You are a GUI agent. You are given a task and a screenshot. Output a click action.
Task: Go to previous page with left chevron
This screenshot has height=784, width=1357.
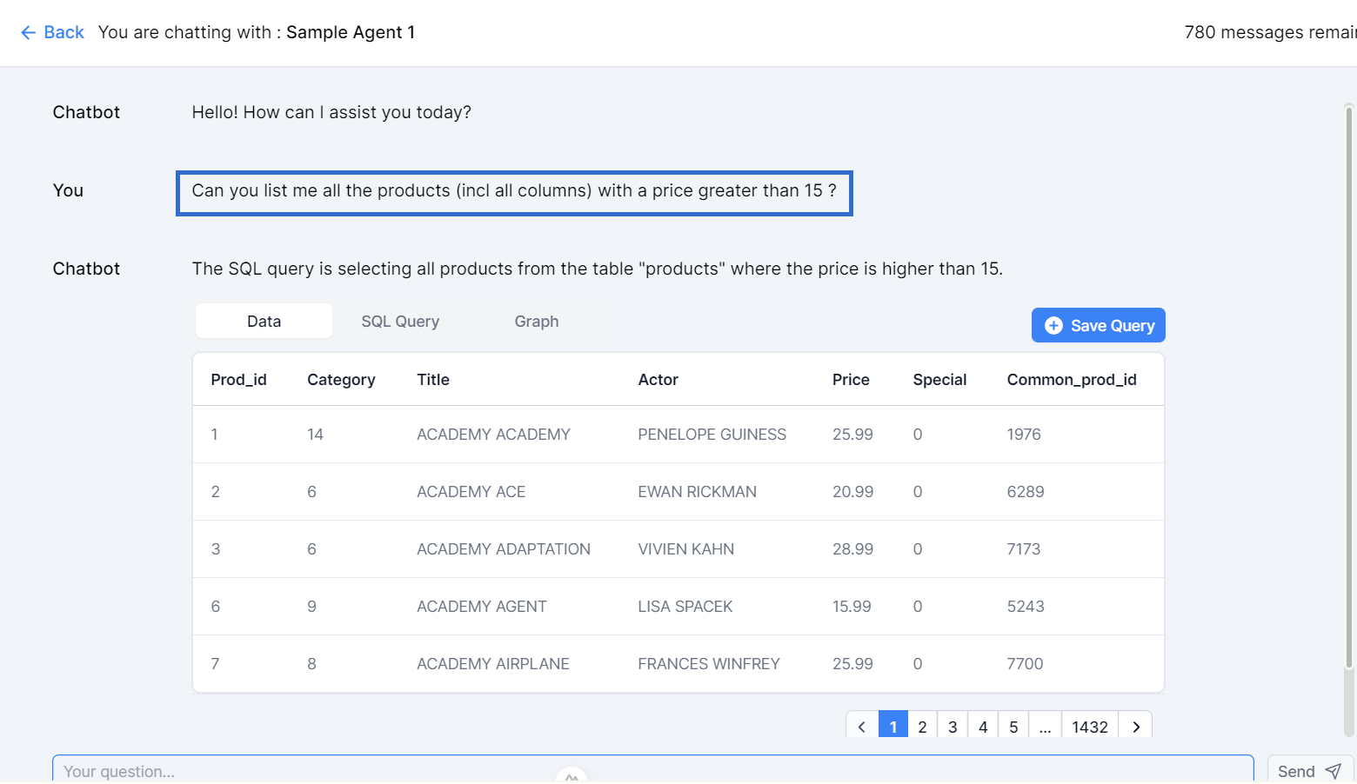pyautogui.click(x=862, y=727)
